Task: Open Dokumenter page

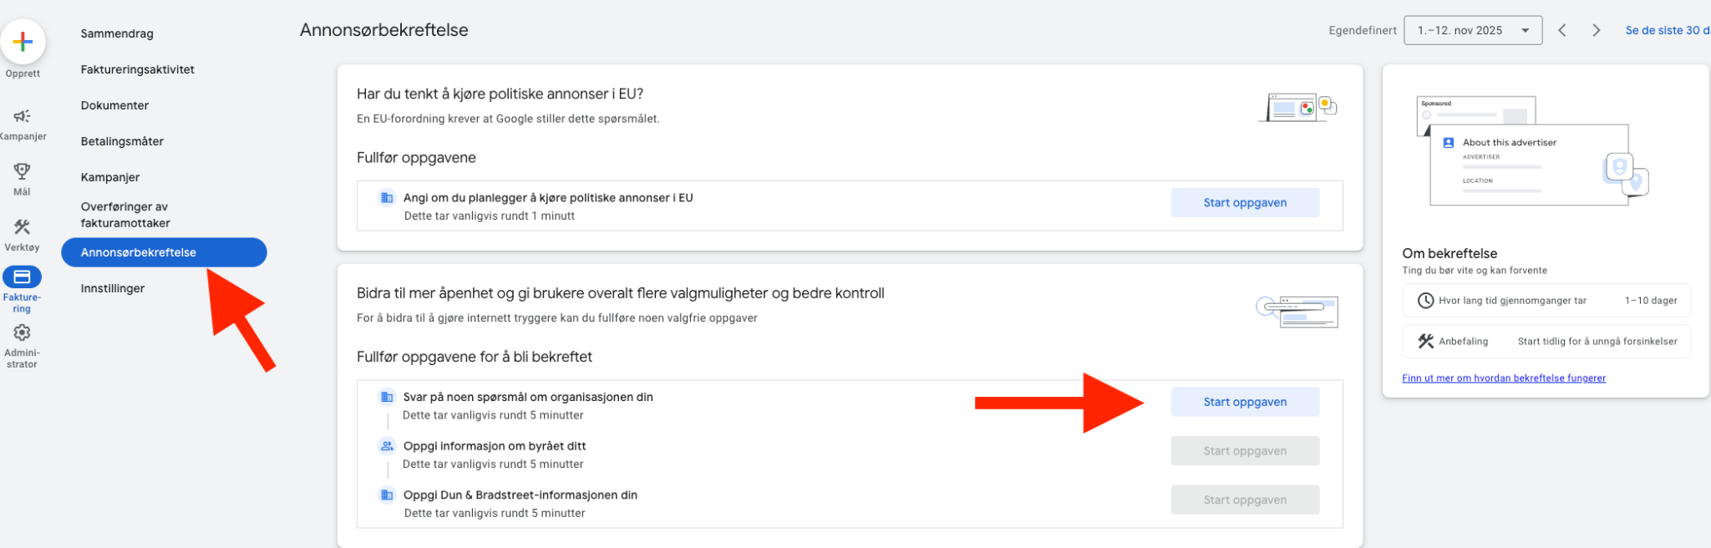Action: click(114, 105)
